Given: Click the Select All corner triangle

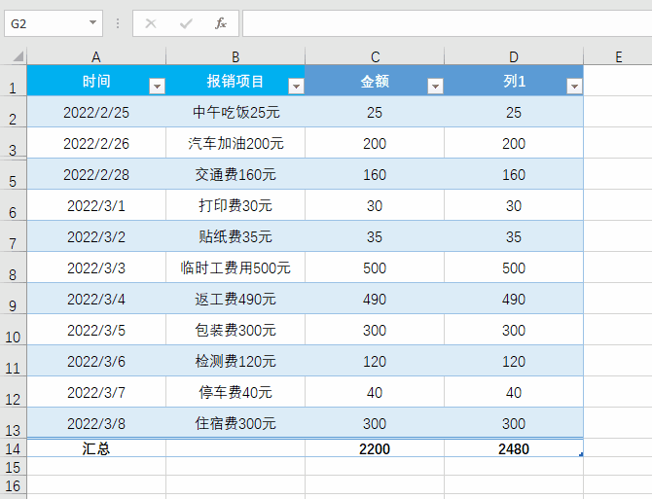Looking at the screenshot, I should point(18,55).
